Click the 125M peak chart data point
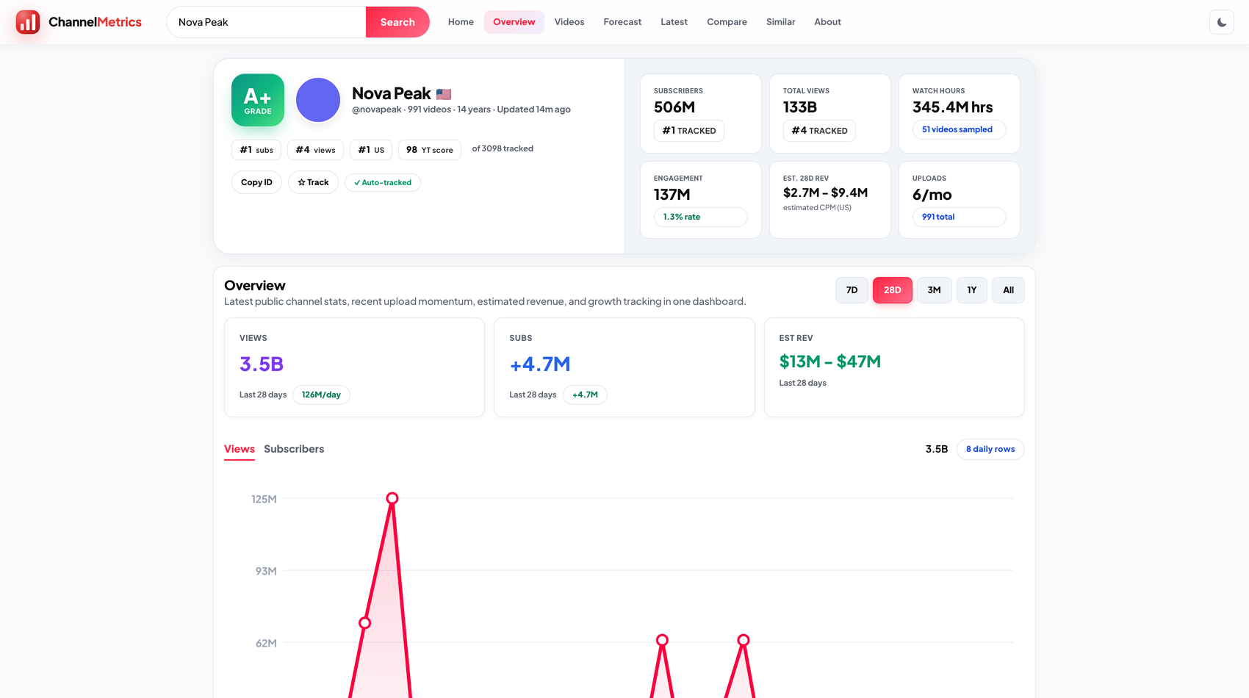Viewport: 1249px width, 698px height. click(392, 498)
